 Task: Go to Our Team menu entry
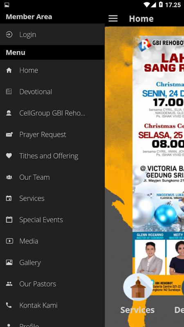pyautogui.click(x=52, y=177)
